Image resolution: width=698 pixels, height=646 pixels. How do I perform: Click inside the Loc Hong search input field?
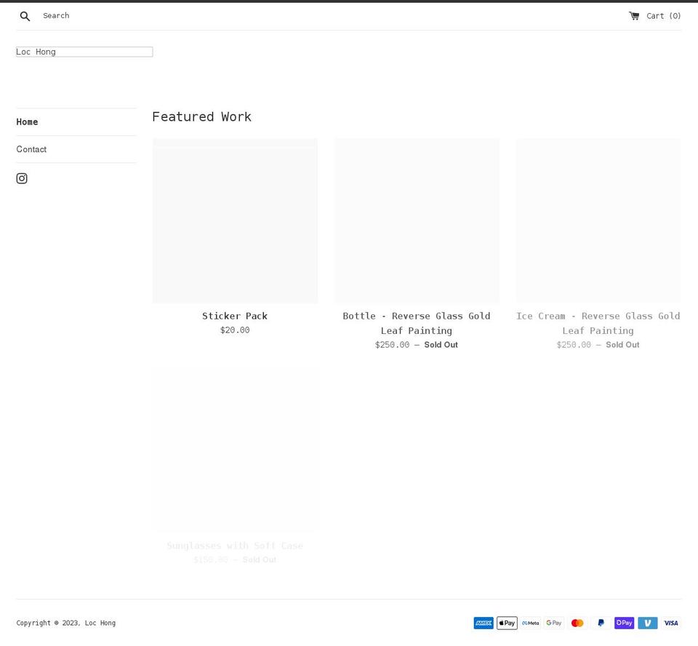coord(84,52)
